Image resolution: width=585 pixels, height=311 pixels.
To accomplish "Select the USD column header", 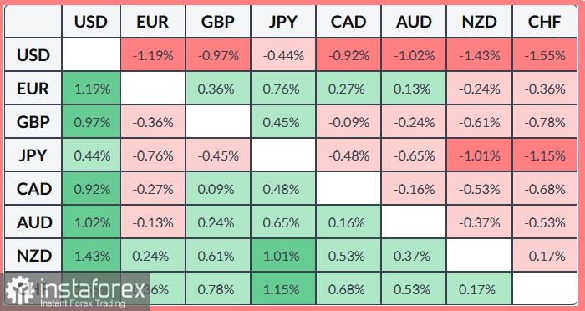I will click(91, 22).
